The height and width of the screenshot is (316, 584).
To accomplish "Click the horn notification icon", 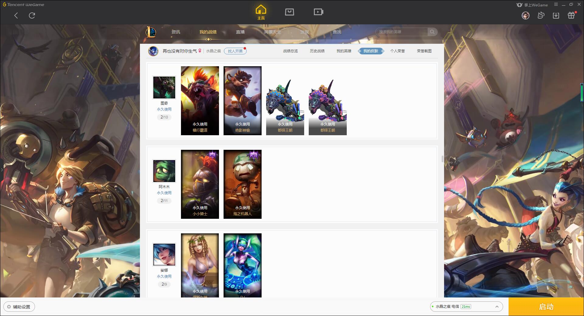I will (541, 15).
